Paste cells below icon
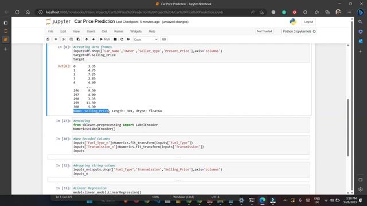 [78, 39]
